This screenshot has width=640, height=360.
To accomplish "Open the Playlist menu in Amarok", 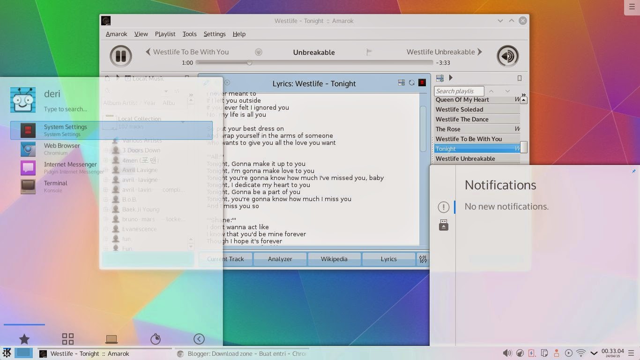I will [x=165, y=34].
